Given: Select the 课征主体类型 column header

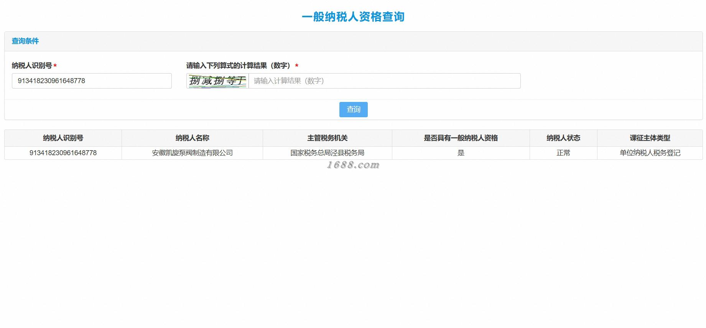Looking at the screenshot, I should 650,138.
